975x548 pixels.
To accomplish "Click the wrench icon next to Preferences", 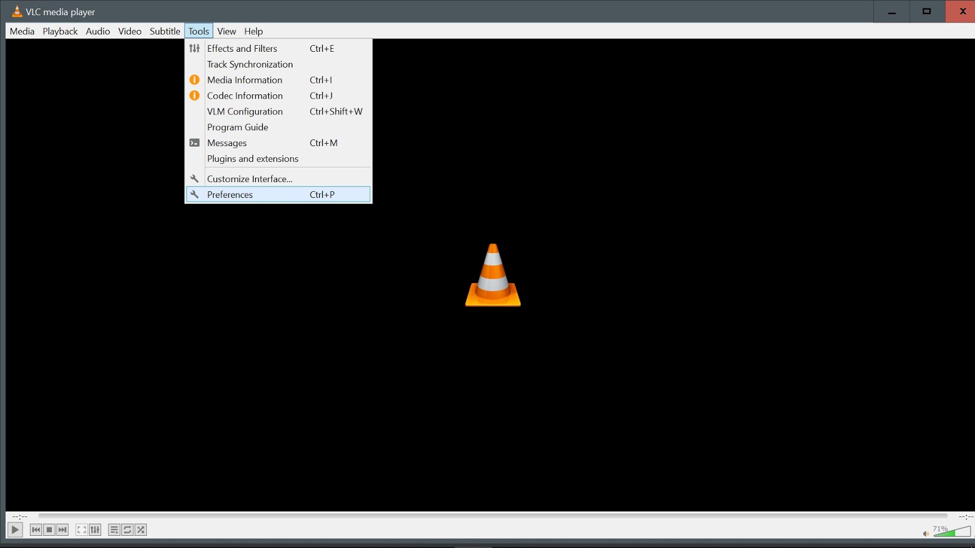I will (194, 194).
